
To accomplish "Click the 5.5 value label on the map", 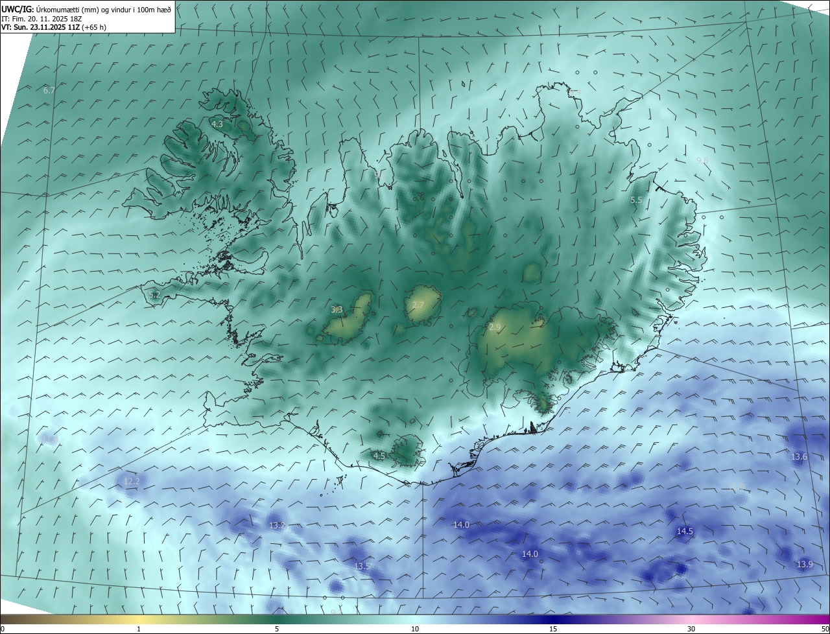I will point(636,200).
